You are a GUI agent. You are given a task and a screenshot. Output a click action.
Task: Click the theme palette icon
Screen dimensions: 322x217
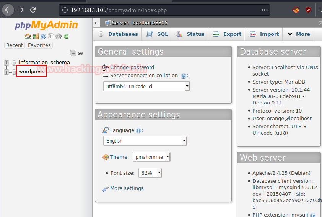[105, 157]
